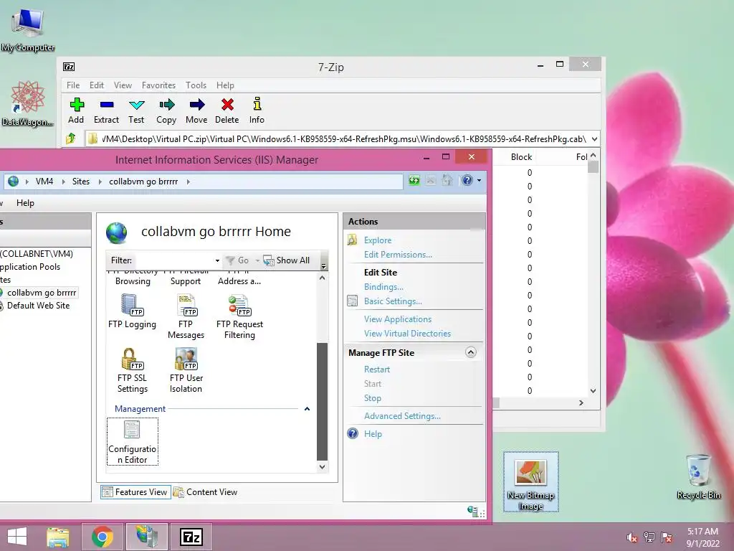Open Chrome from taskbar
This screenshot has width=734, height=551.
pos(103,537)
